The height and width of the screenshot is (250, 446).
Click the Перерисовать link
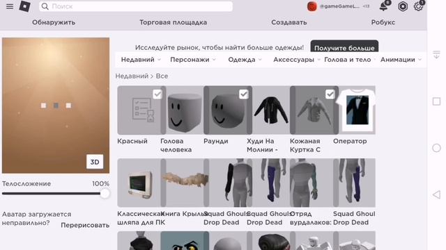click(x=85, y=225)
